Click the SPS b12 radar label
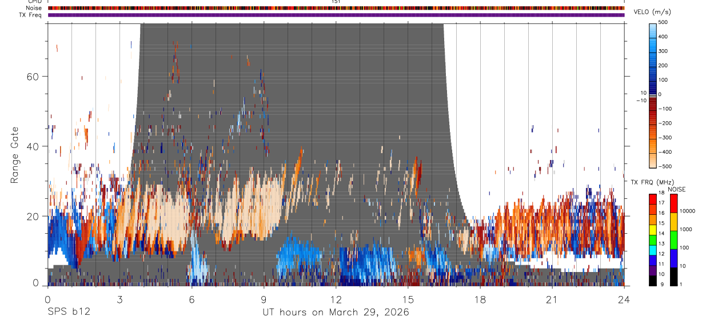The height and width of the screenshot is (324, 702). click(x=68, y=312)
